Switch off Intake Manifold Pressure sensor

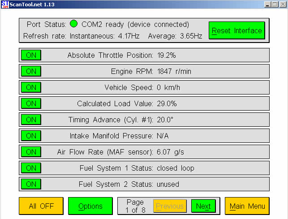point(31,136)
